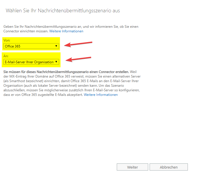Click the arrow on the Von combo box
This screenshot has height=180, width=197.
click(57, 46)
